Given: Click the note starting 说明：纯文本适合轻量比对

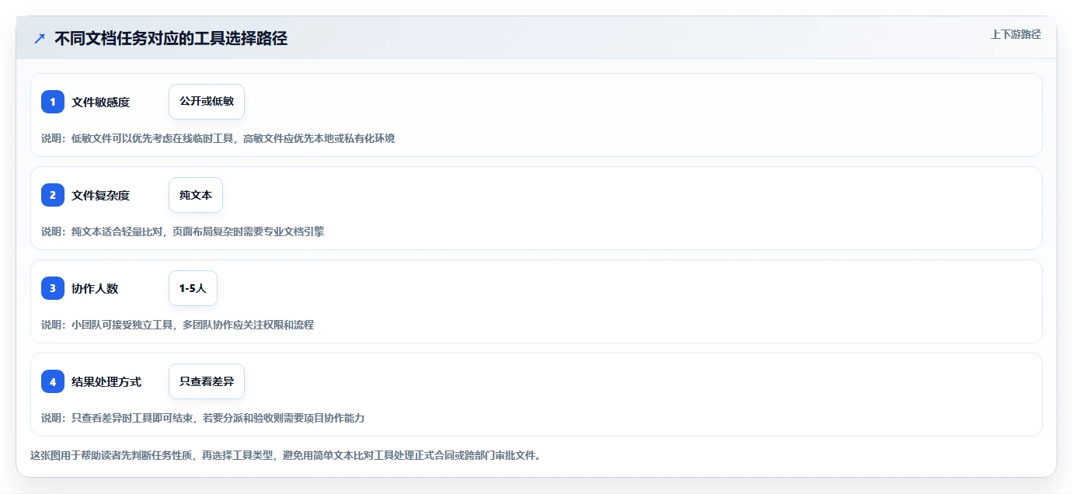Looking at the screenshot, I should pyautogui.click(x=183, y=231).
